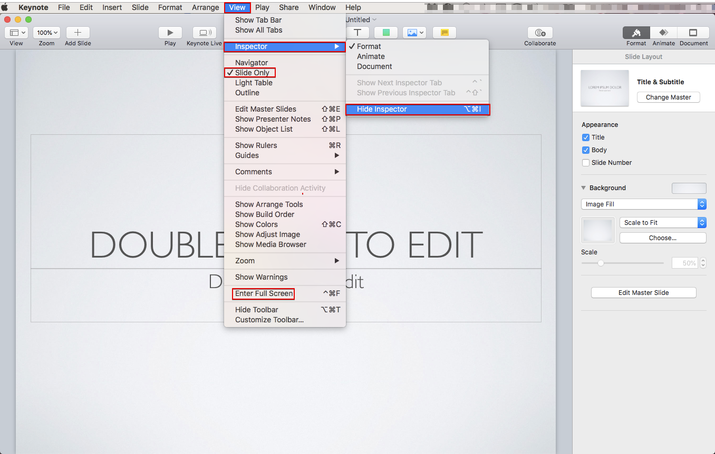This screenshot has height=454, width=715.
Task: Open the Animate inspector diamond icon
Action: [x=663, y=33]
